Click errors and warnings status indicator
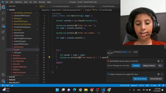This screenshot has width=166, height=93. (x=6, y=86)
